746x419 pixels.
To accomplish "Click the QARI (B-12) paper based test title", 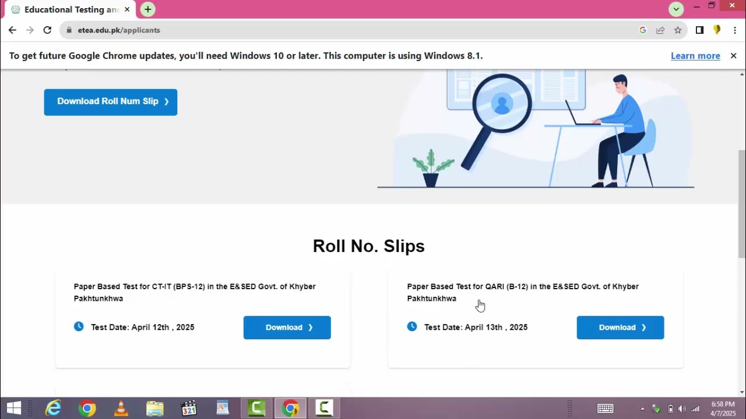I will (x=523, y=293).
